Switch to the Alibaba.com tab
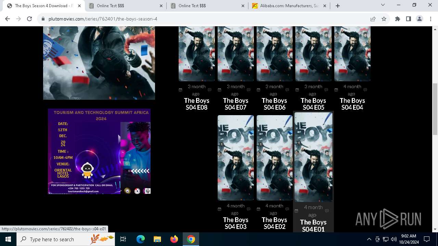The height and width of the screenshot is (246, 438). [289, 6]
